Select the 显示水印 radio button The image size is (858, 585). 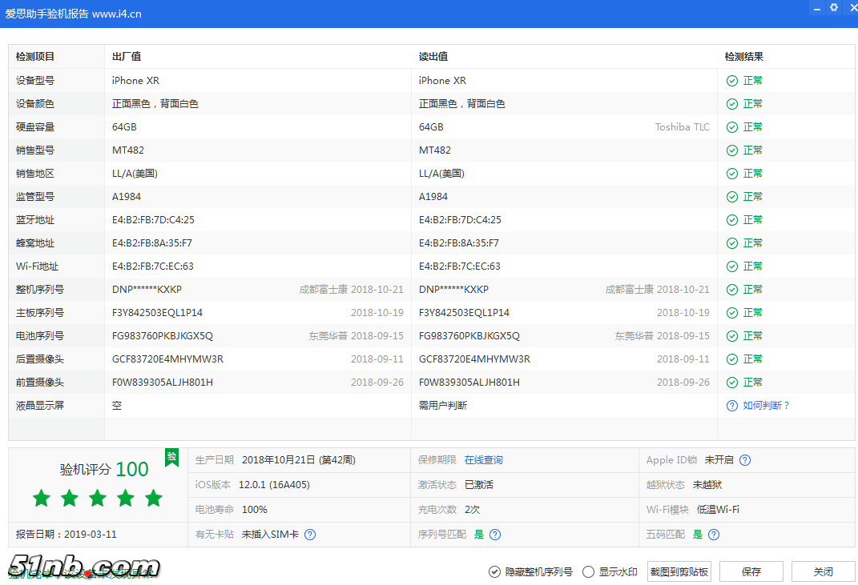(x=586, y=571)
